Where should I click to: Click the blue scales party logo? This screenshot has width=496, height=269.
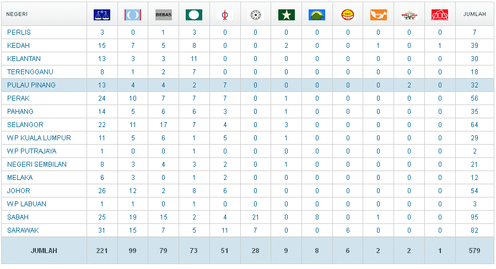pyautogui.click(x=102, y=15)
